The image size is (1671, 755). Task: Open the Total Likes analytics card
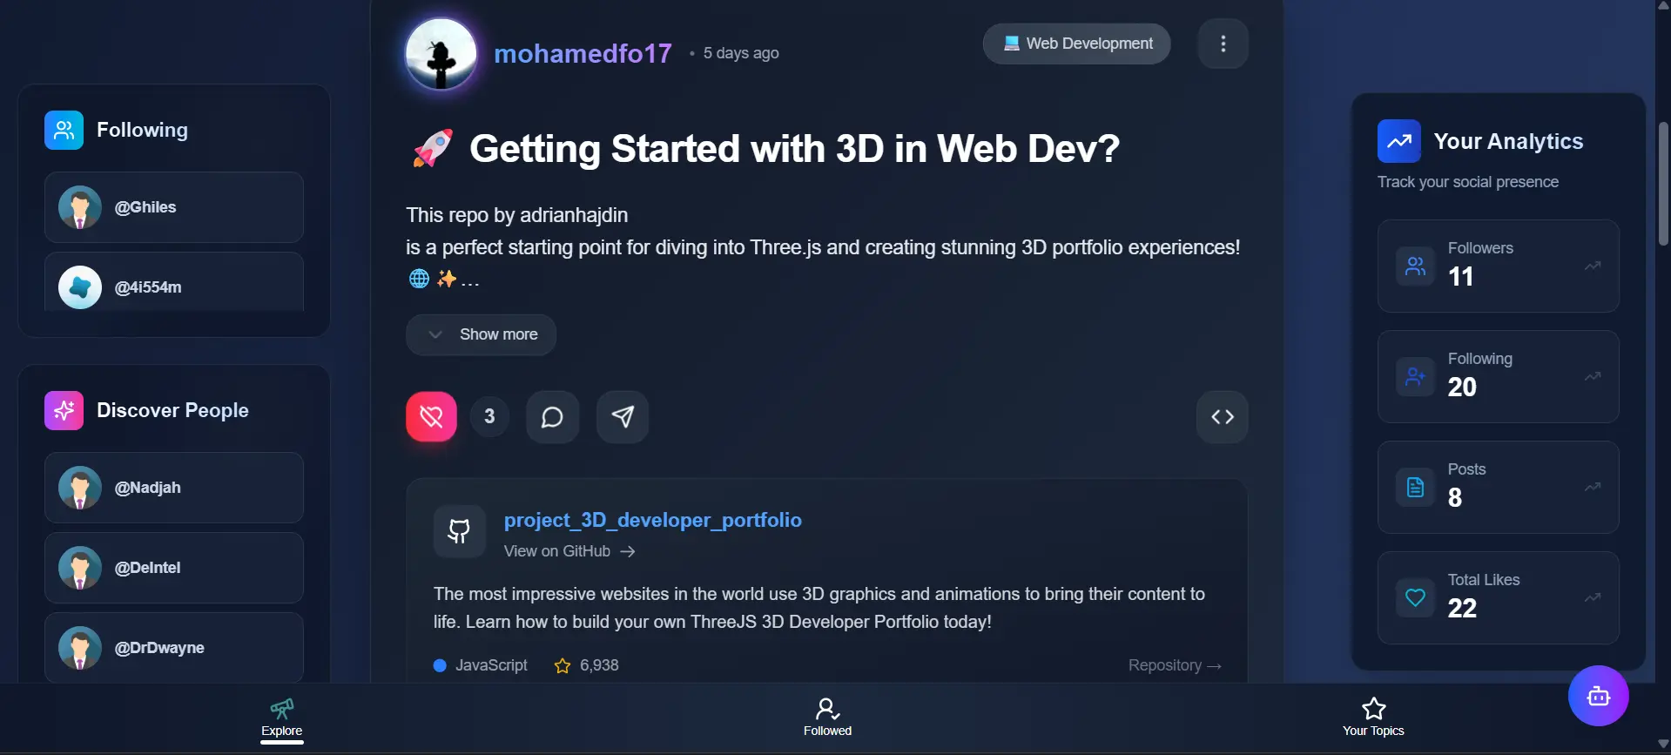click(x=1498, y=597)
